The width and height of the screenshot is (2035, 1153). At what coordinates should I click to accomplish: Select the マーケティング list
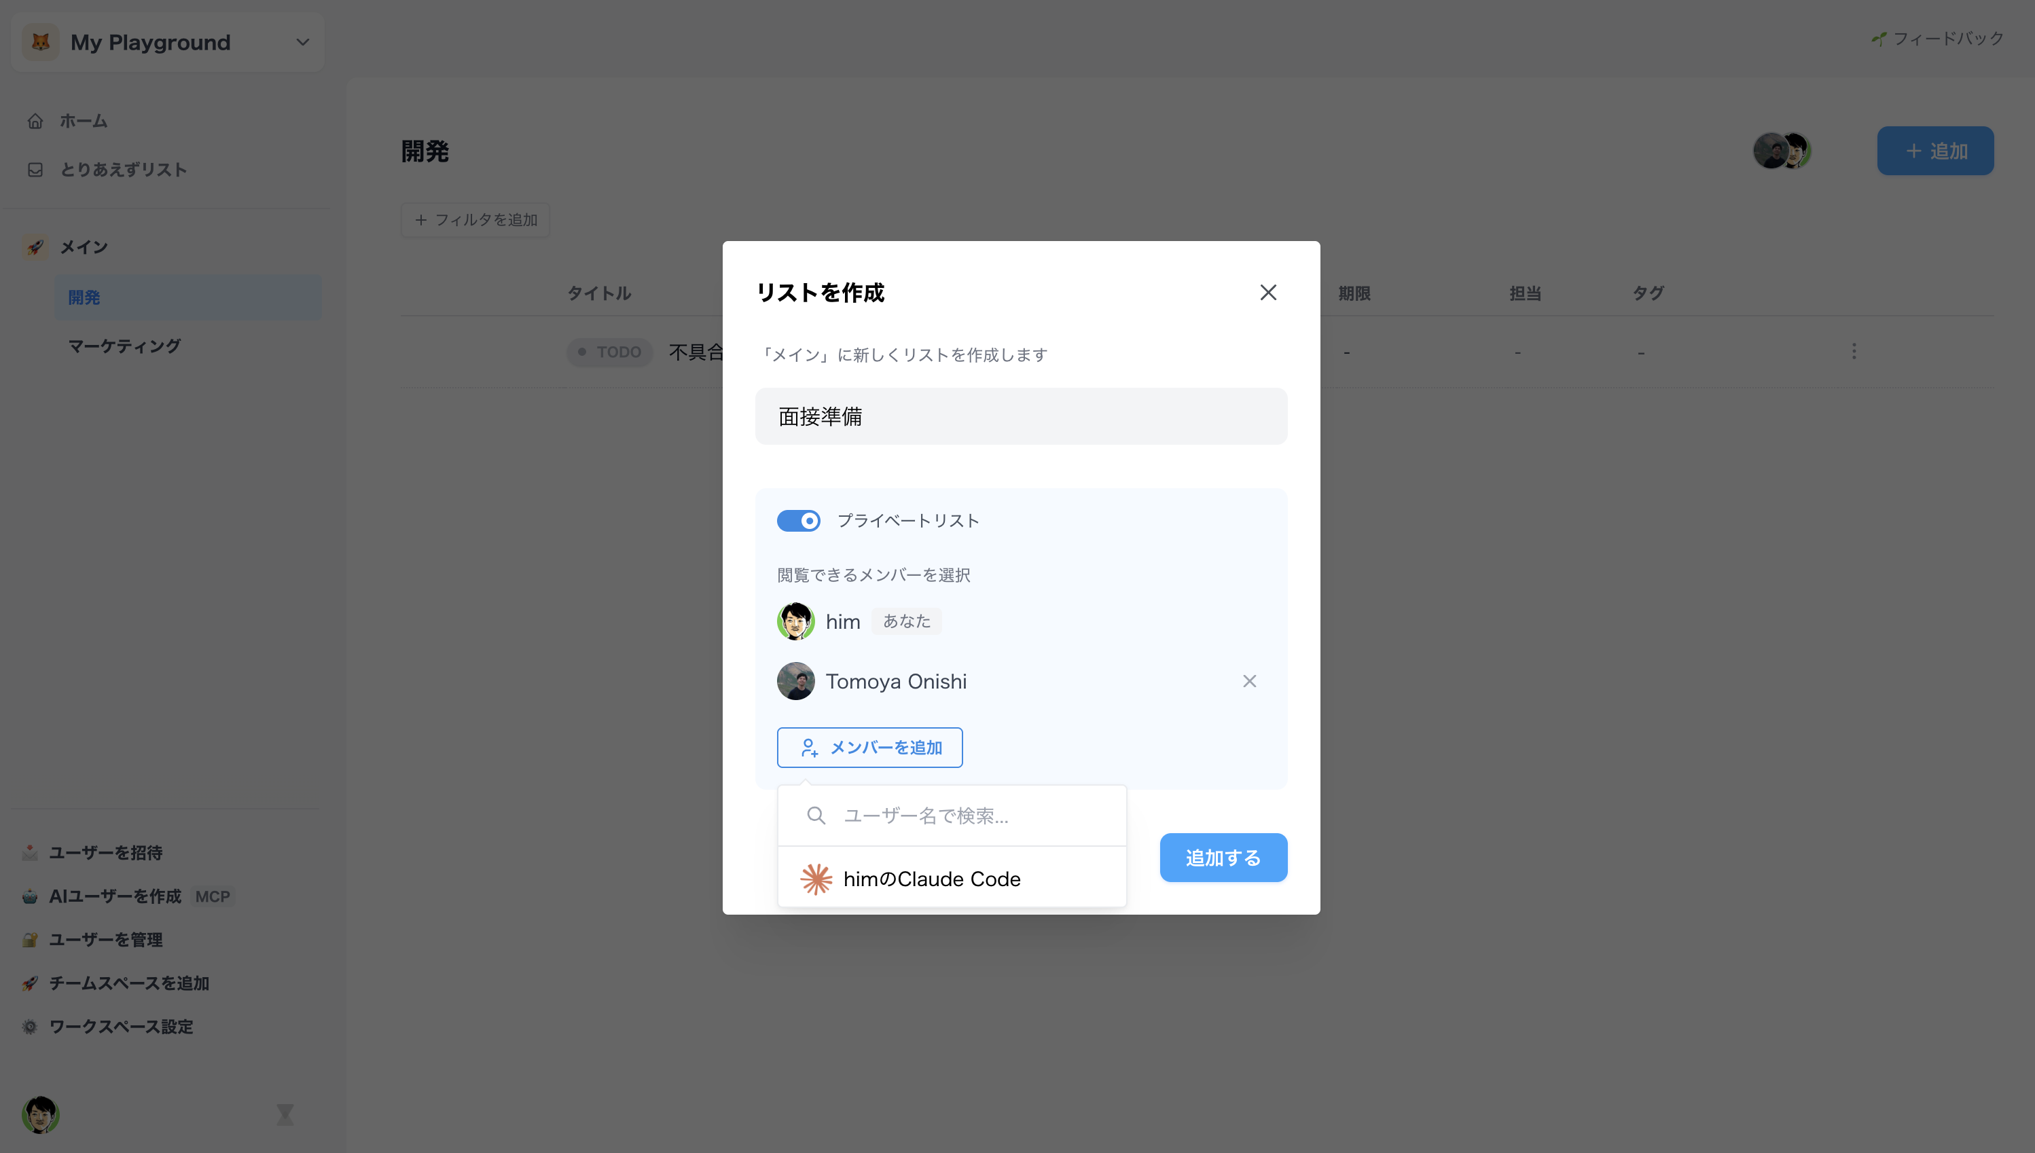(x=124, y=345)
